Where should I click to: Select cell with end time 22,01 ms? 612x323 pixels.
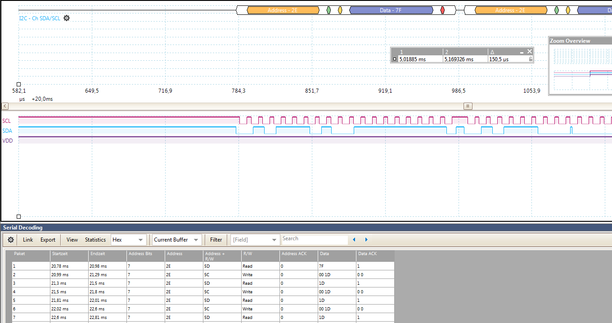pos(108,301)
